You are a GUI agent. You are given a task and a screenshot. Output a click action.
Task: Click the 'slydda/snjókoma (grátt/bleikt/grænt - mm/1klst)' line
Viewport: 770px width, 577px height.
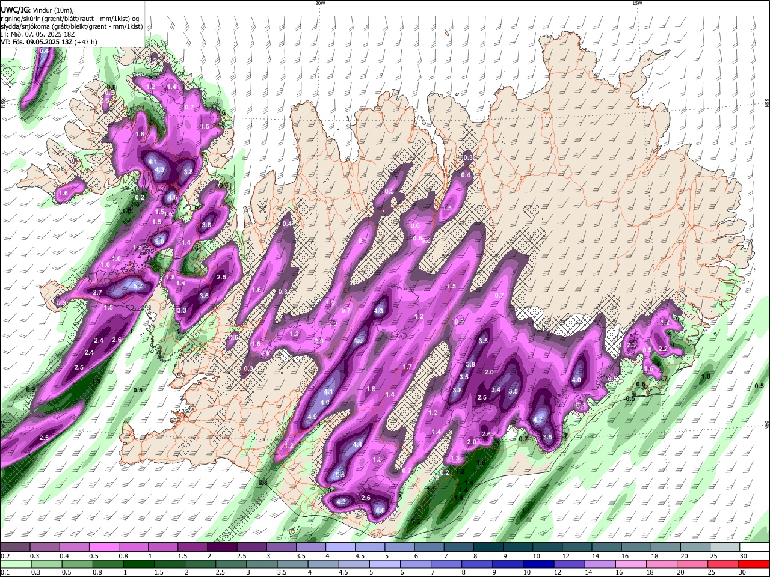(72, 26)
